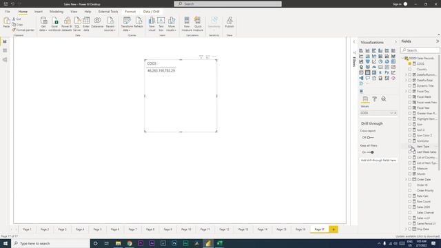The height and width of the screenshot is (248, 441).
Task: Switch to Page 10 tab
Action: 186,229
